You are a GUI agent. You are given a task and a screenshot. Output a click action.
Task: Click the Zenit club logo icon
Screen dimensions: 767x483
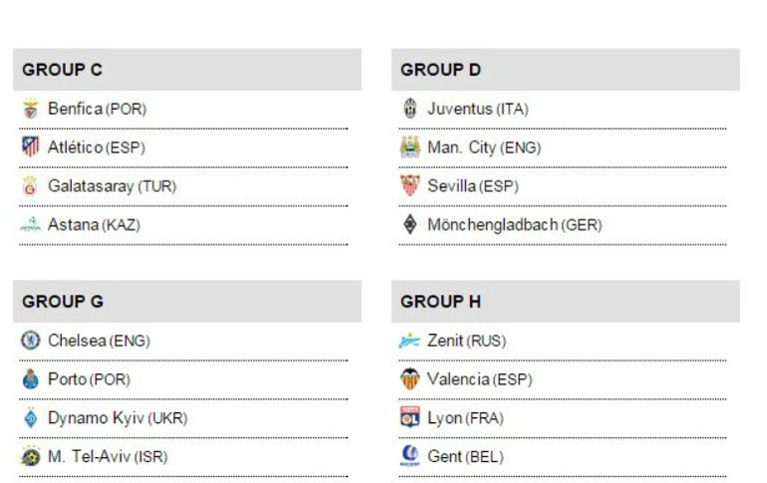point(409,341)
